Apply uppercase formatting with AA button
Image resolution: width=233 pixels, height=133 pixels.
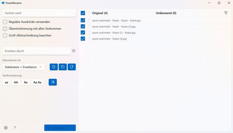(16, 82)
